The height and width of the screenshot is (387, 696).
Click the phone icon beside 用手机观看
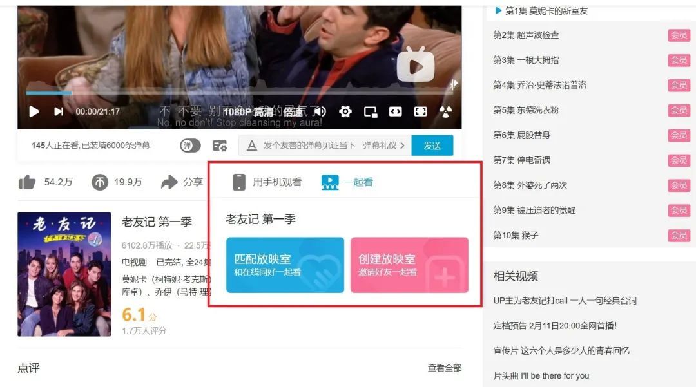click(239, 182)
